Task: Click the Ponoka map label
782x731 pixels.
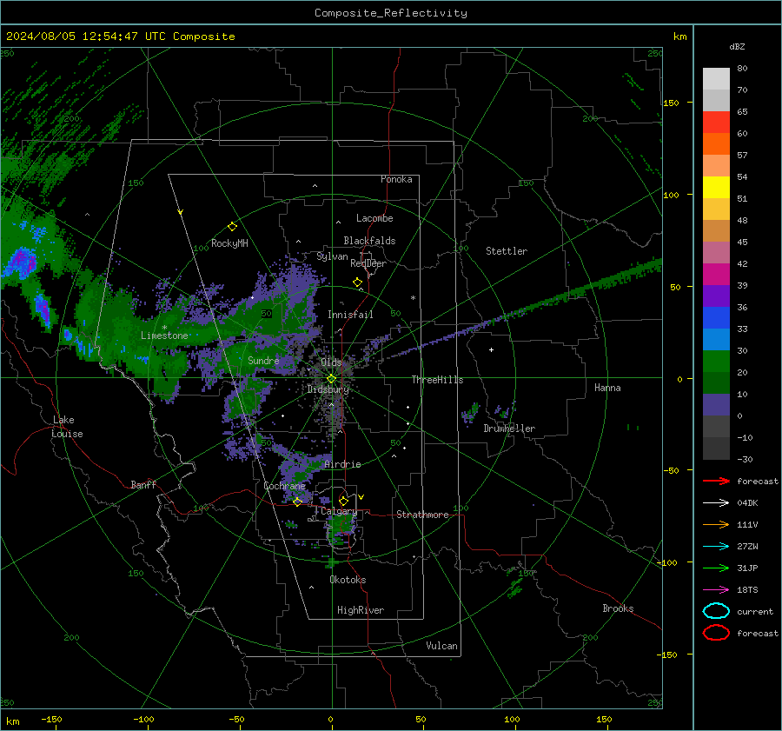Action: point(396,179)
